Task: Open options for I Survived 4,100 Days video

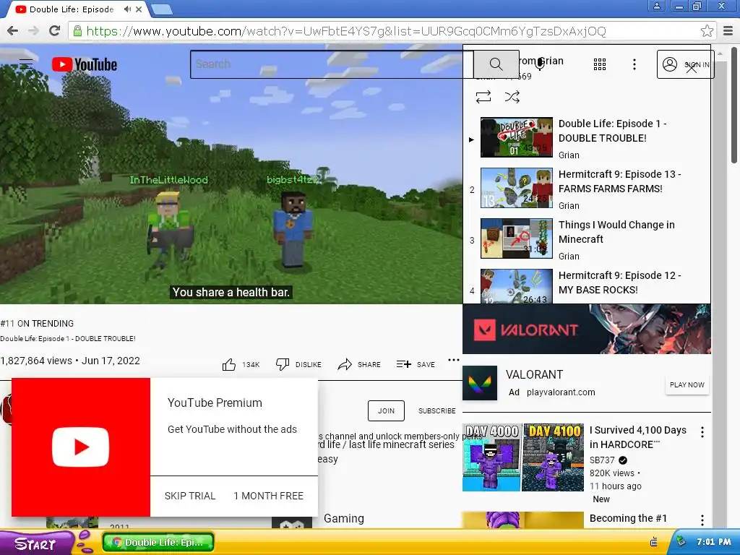Action: pos(702,432)
